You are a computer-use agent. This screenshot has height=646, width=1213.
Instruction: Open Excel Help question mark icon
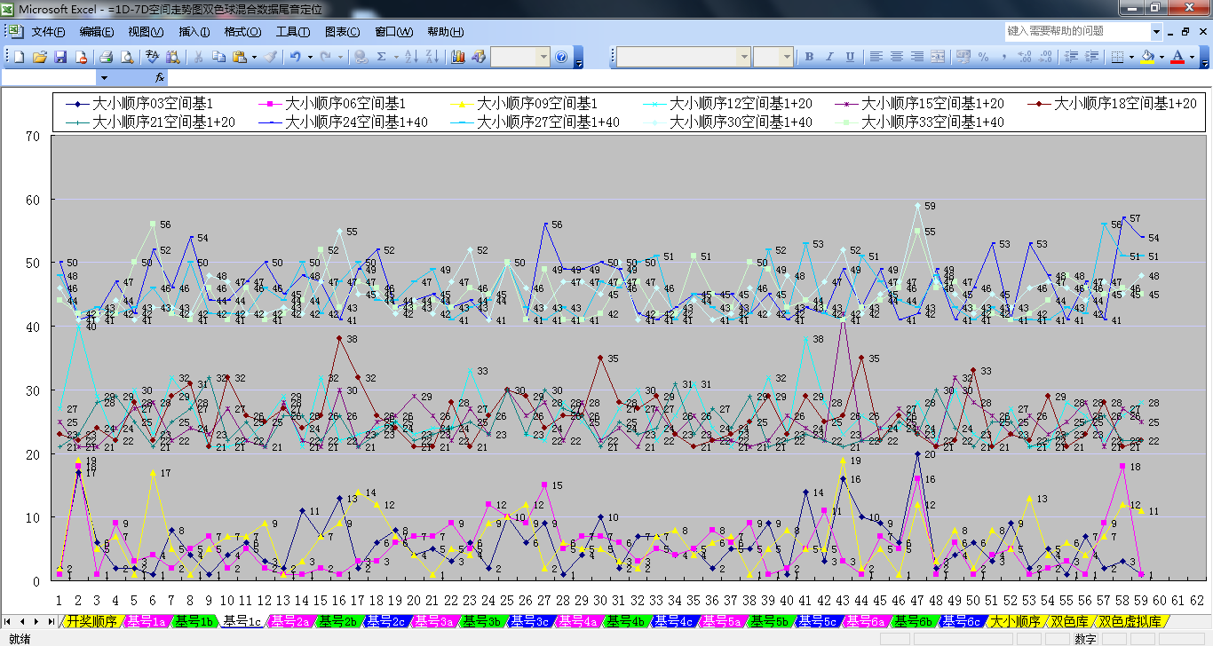(x=561, y=57)
